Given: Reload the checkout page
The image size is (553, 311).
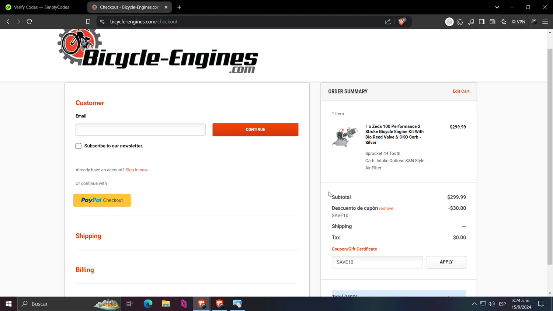Looking at the screenshot, I should pyautogui.click(x=29, y=22).
